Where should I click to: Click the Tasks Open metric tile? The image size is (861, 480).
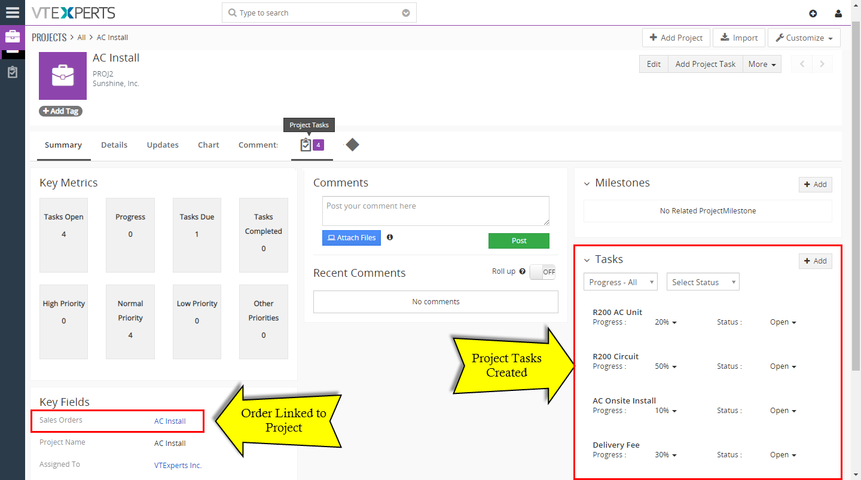pyautogui.click(x=63, y=236)
